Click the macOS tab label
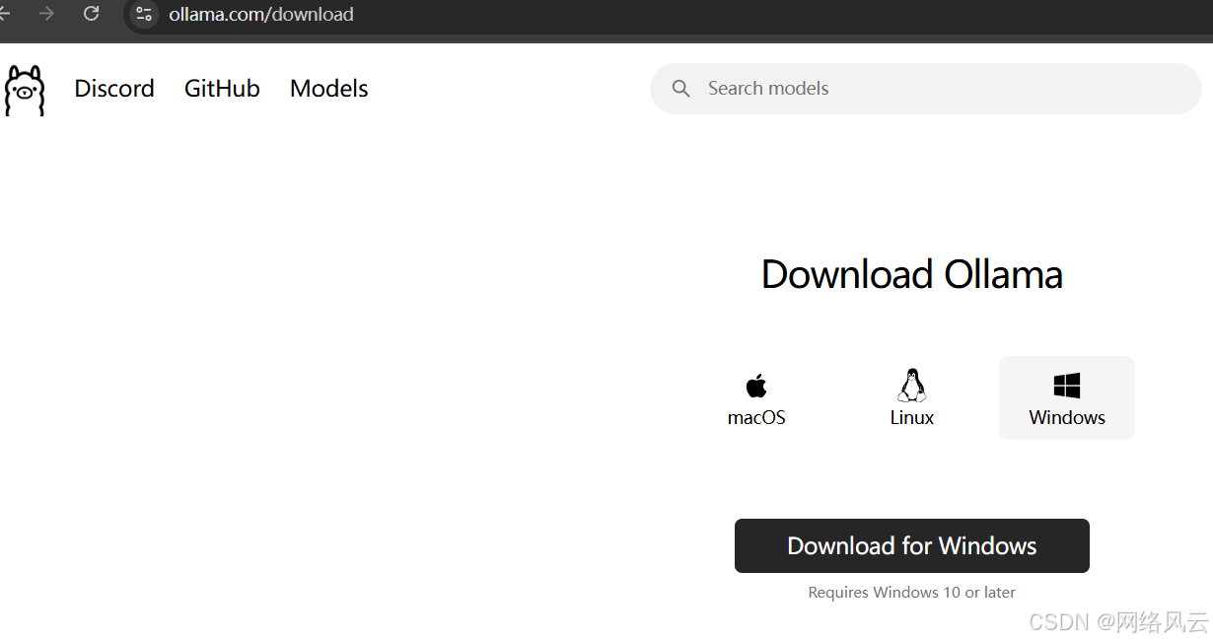Screen dimensions: 1213x641 click(x=756, y=417)
